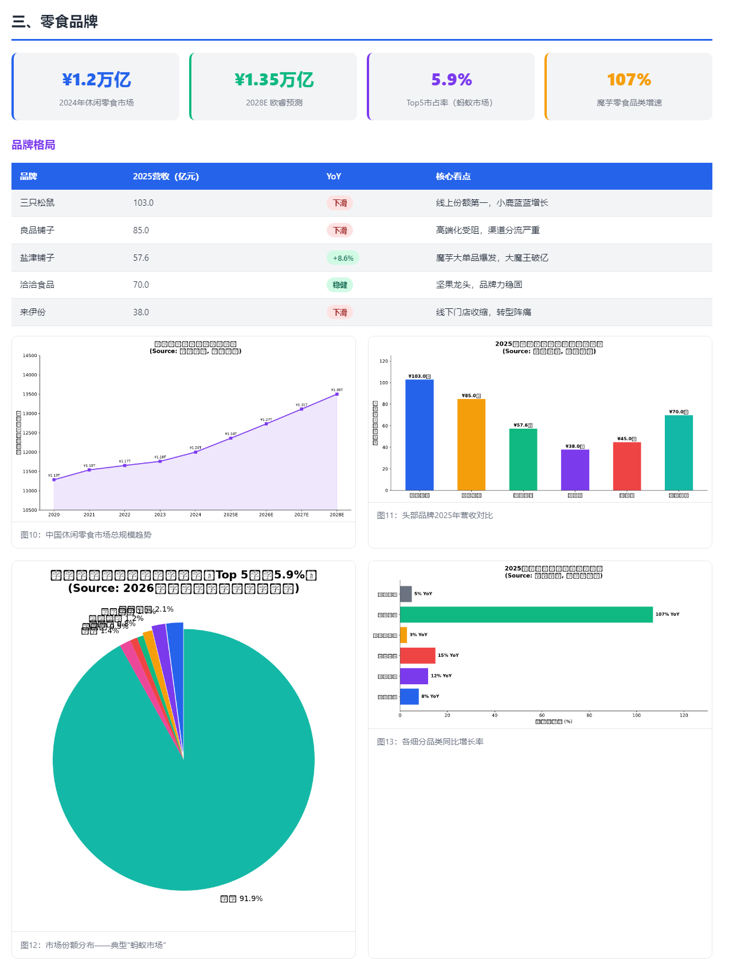Click 高端化受阻，渠道分流严重 text

pos(488,230)
